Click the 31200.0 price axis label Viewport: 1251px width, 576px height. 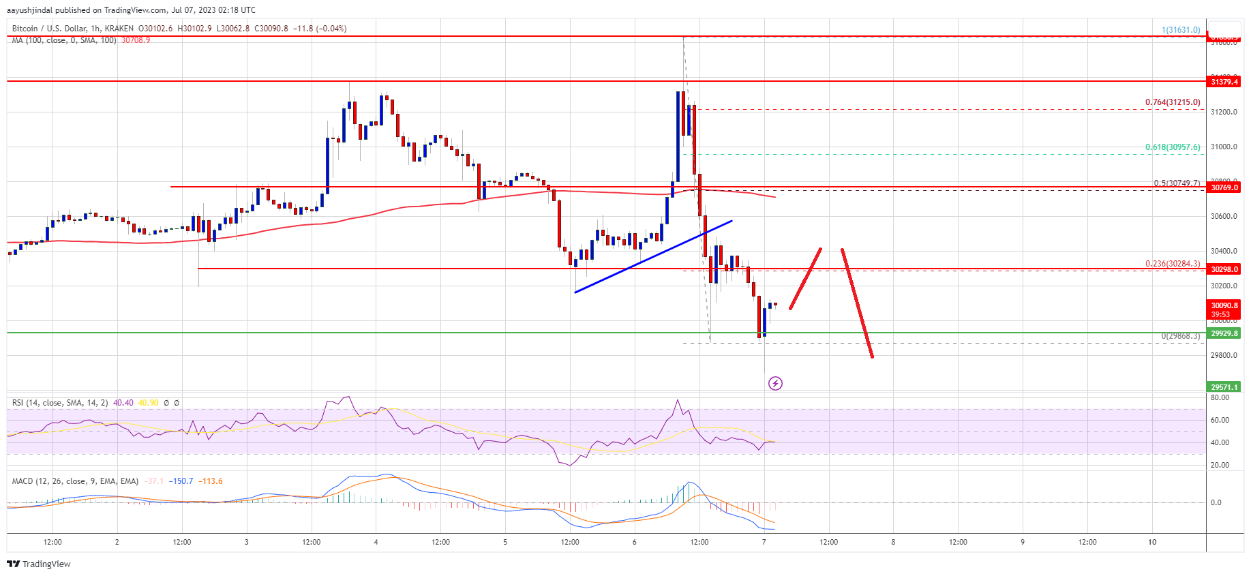(1224, 112)
